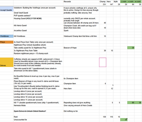
Task: Select the green cell 20 in Beacon of Hope row
Action: coord(131,48)
